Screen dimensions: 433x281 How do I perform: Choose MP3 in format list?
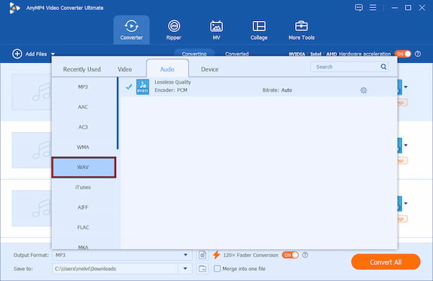pyautogui.click(x=83, y=87)
